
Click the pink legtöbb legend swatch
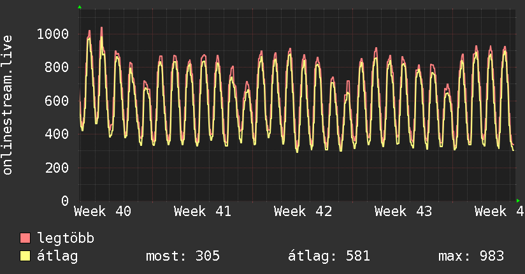click(25, 238)
